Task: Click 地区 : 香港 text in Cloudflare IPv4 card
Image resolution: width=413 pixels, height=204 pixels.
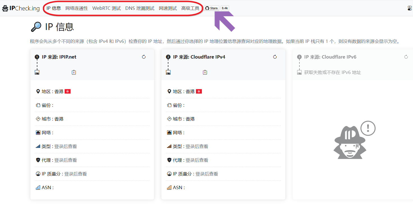Action: (184, 91)
